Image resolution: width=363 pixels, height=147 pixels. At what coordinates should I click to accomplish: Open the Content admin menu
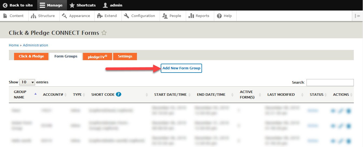[x=14, y=16]
